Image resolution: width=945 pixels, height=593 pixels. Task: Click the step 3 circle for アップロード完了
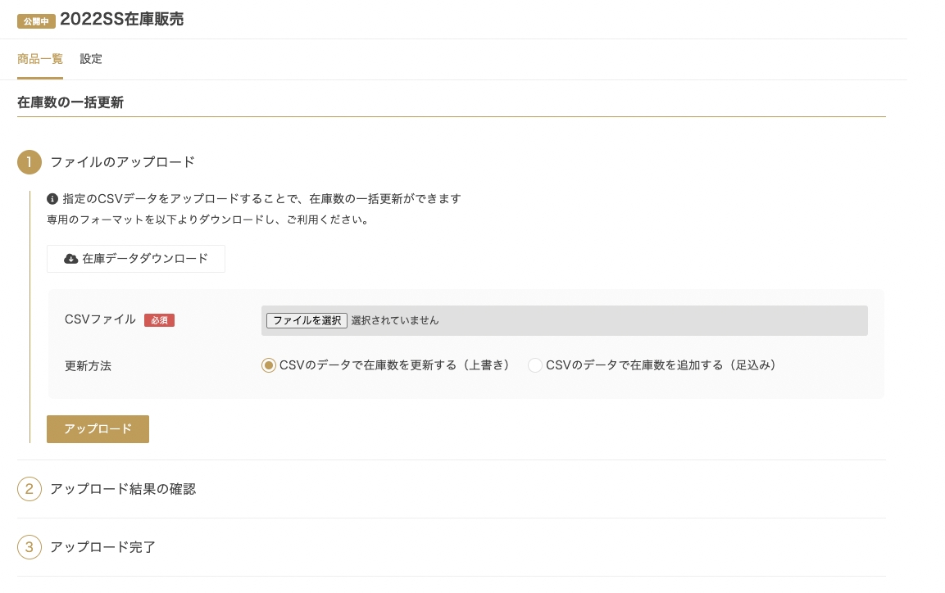click(29, 546)
